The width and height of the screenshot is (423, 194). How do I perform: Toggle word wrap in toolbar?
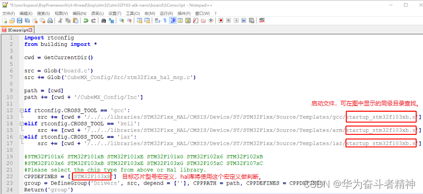click(158, 21)
